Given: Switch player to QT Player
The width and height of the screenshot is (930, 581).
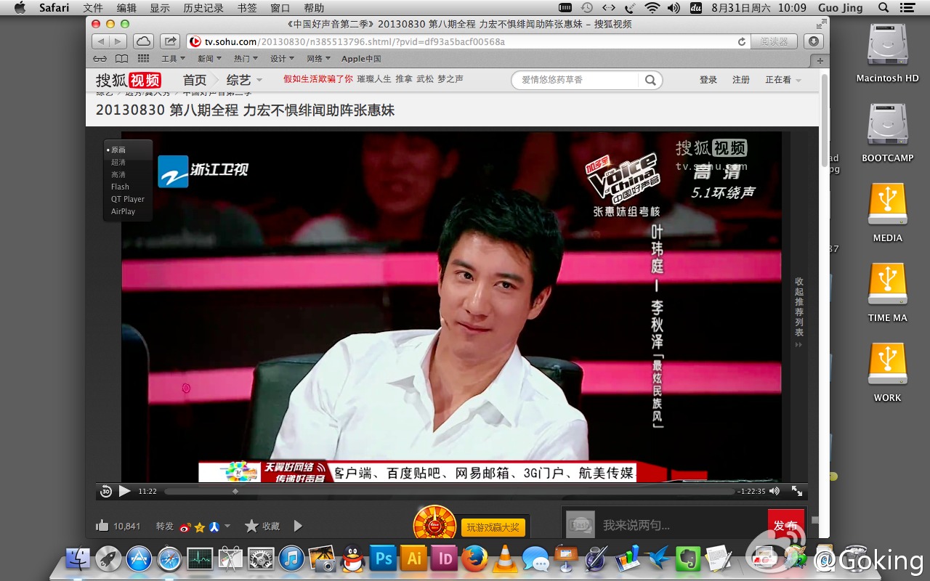Looking at the screenshot, I should point(128,199).
